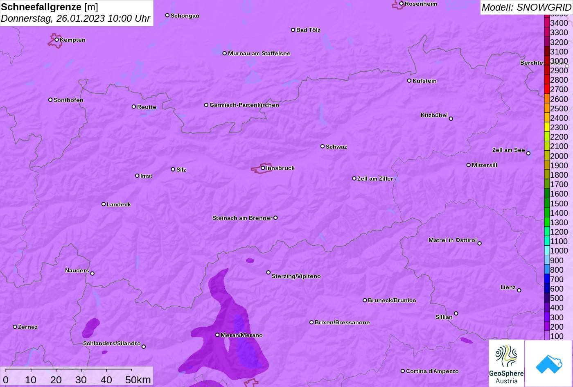
Task: Select the 1000 m cyan legend swatch
Action: point(547,251)
